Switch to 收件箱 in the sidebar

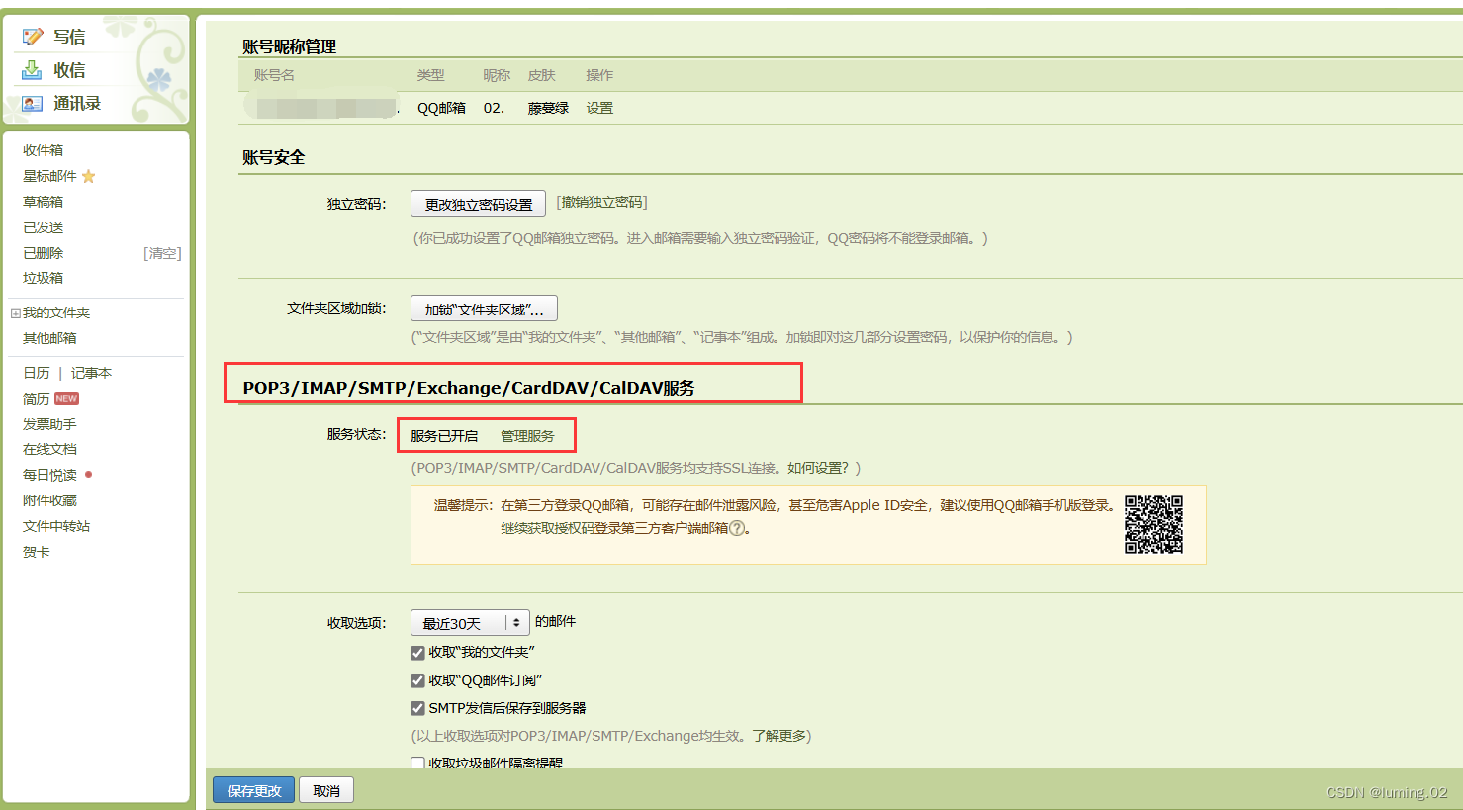tap(43, 149)
